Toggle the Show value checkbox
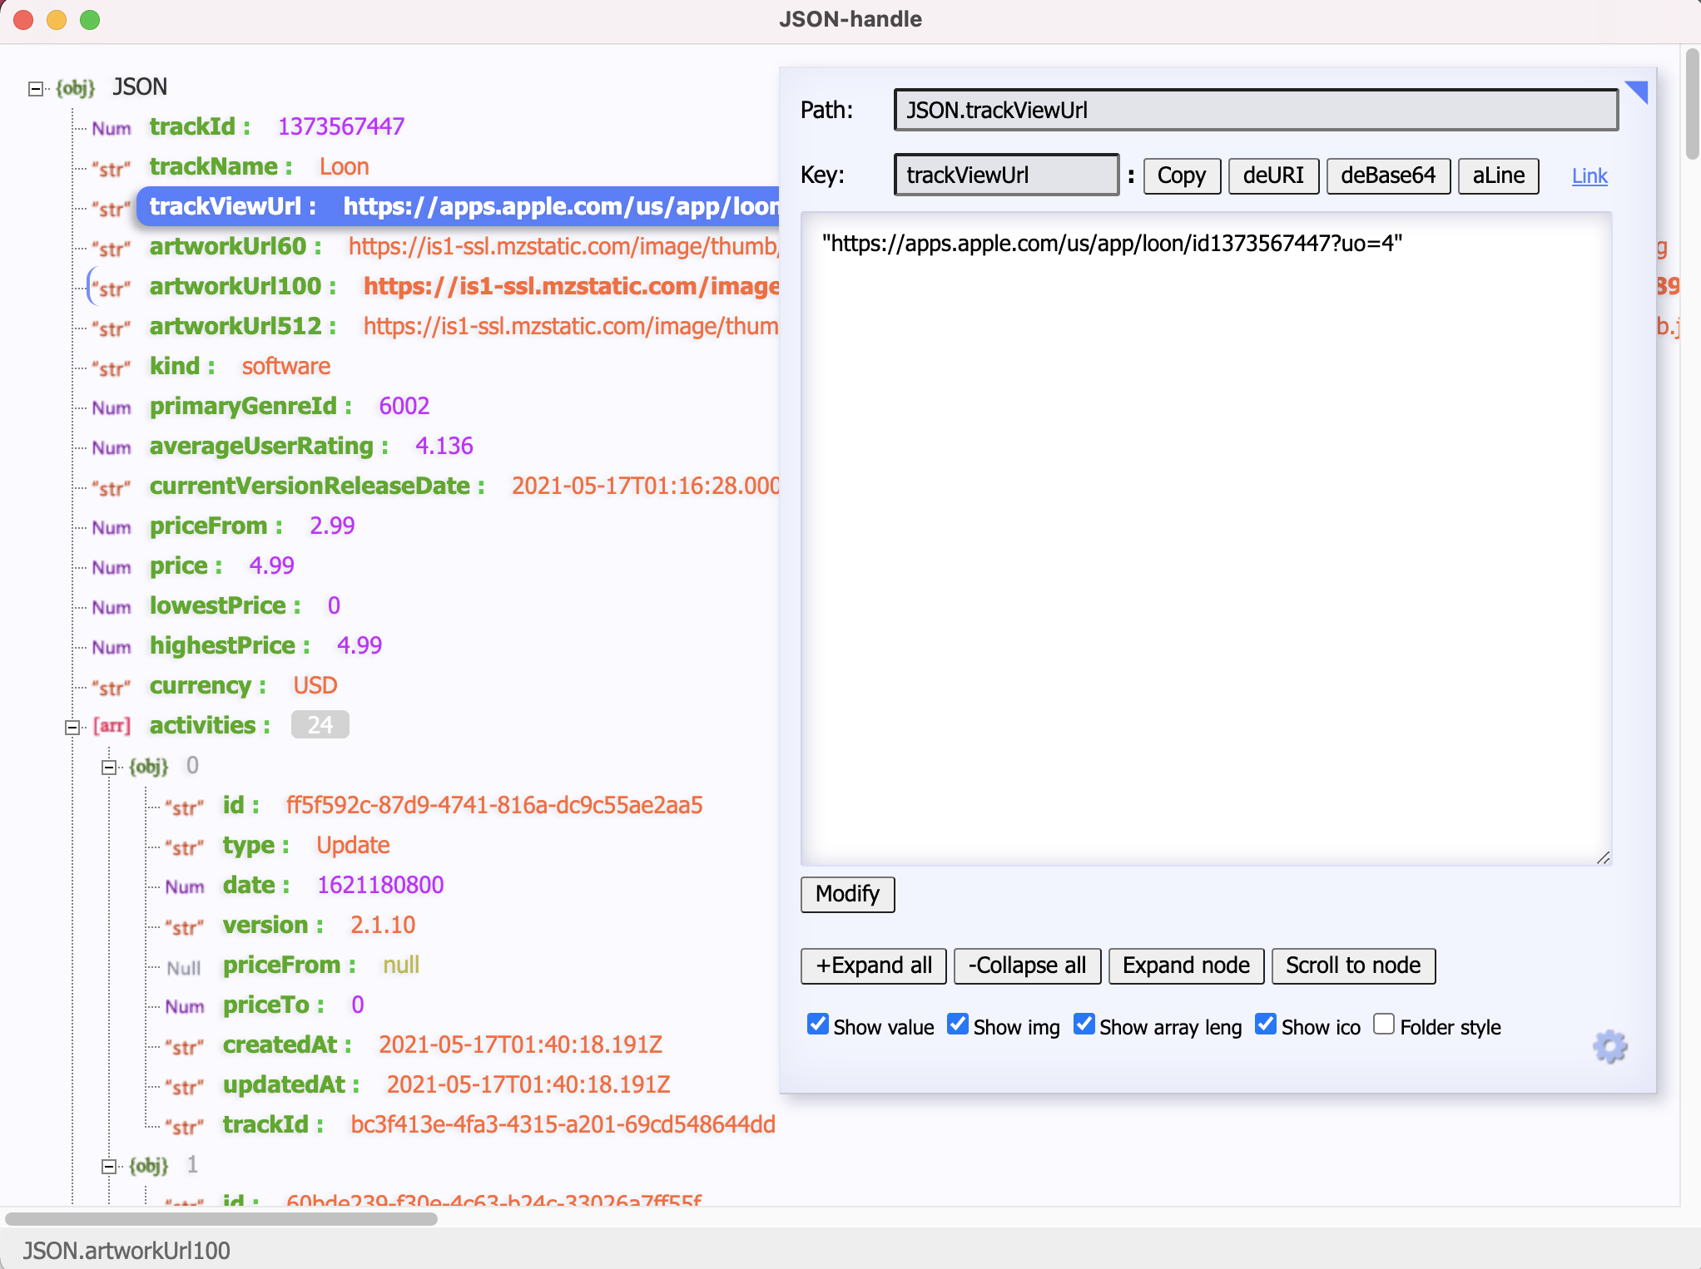This screenshot has height=1269, width=1701. (x=818, y=1024)
